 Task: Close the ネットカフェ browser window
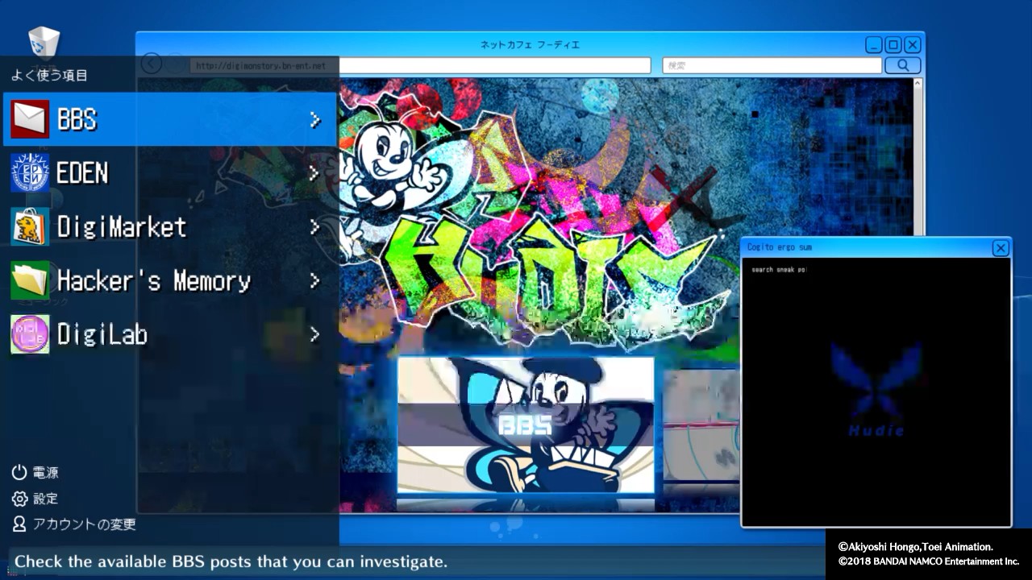point(913,45)
